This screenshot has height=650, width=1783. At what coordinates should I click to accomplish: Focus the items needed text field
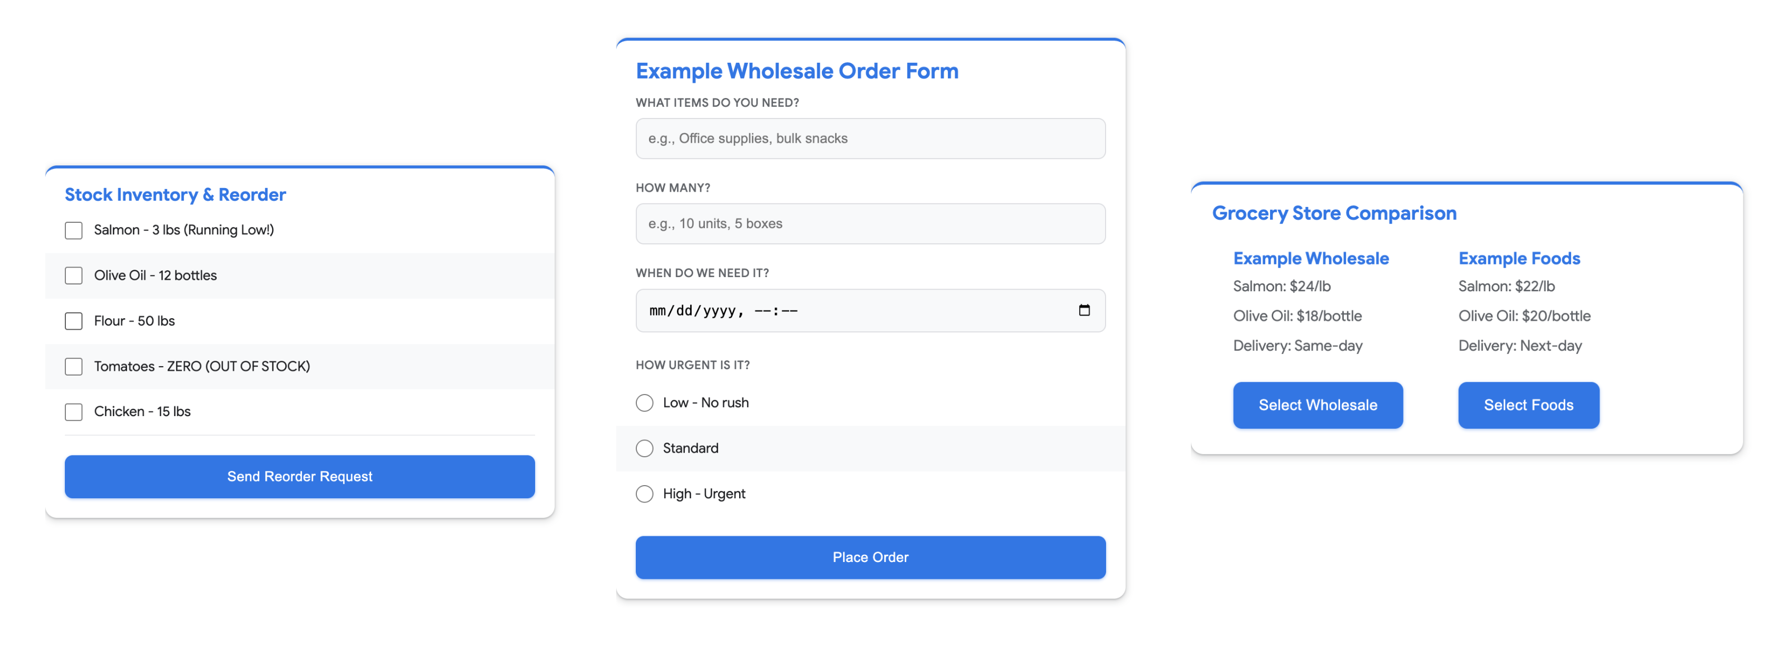[870, 139]
